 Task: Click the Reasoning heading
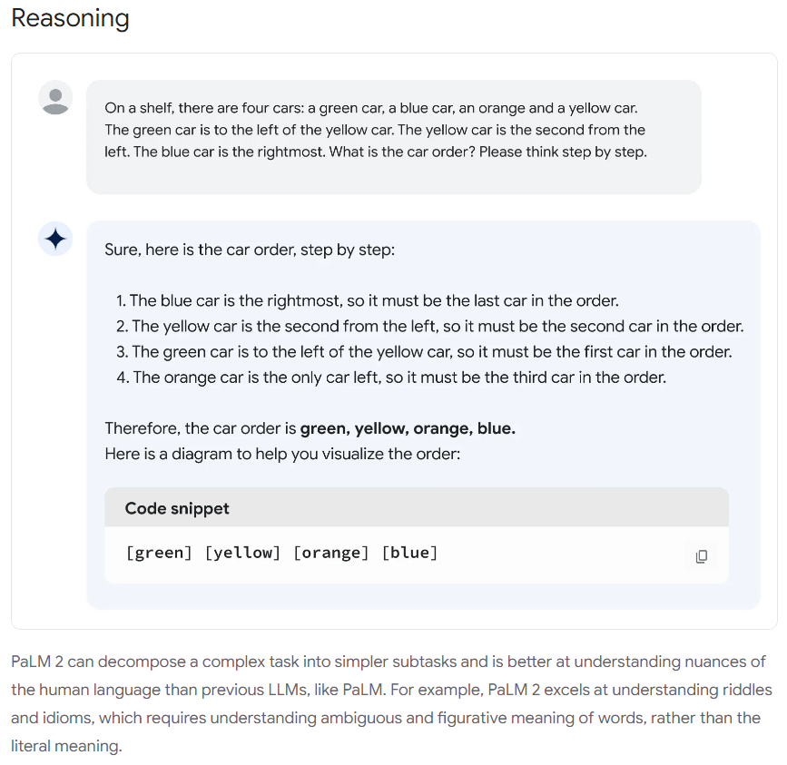click(70, 18)
